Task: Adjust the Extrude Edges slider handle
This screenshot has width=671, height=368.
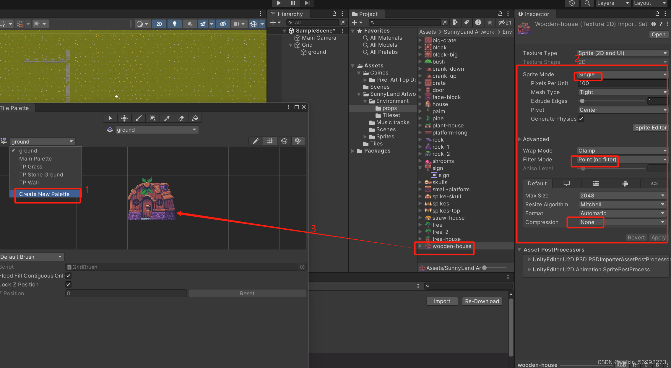Action: (582, 101)
